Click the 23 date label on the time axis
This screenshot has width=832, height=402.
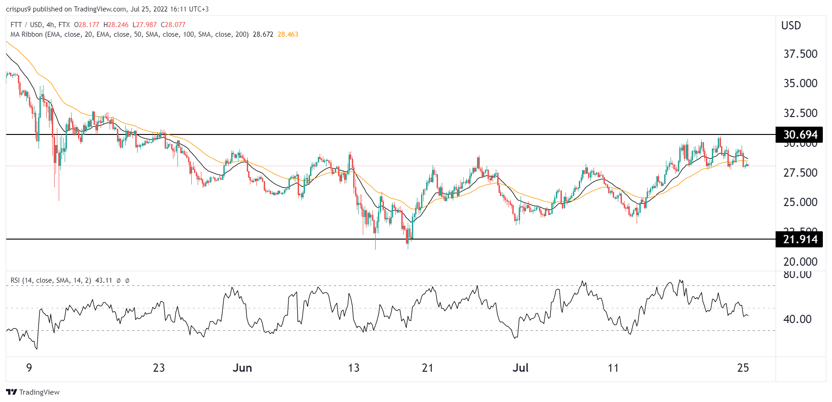(x=159, y=368)
